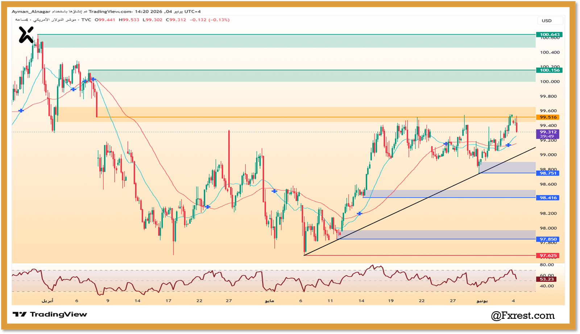Click the change value −0.132 (−0.13%)
580x334 pixels.
click(x=210, y=20)
